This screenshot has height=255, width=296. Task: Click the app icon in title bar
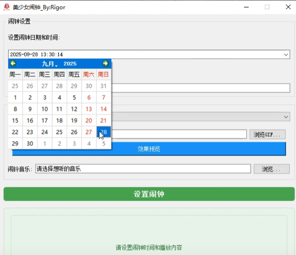pos(6,7)
